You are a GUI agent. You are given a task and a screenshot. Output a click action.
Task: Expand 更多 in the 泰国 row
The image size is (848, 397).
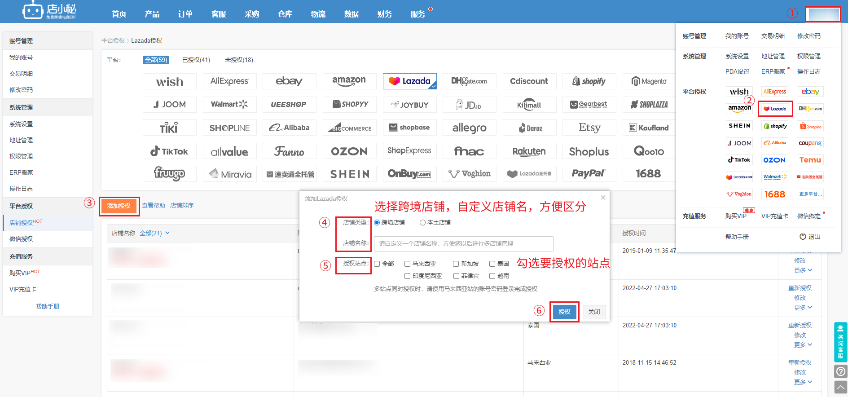click(803, 345)
